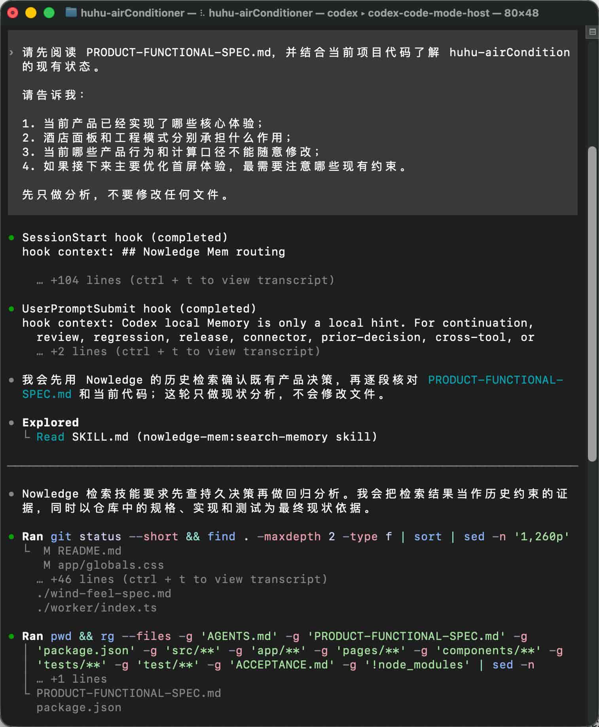Open the PRODUCT-FUNCTIONAL- link in cyan
The height and width of the screenshot is (727, 599).
click(x=495, y=380)
